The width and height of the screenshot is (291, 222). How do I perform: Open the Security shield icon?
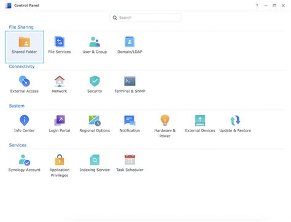pos(95,81)
